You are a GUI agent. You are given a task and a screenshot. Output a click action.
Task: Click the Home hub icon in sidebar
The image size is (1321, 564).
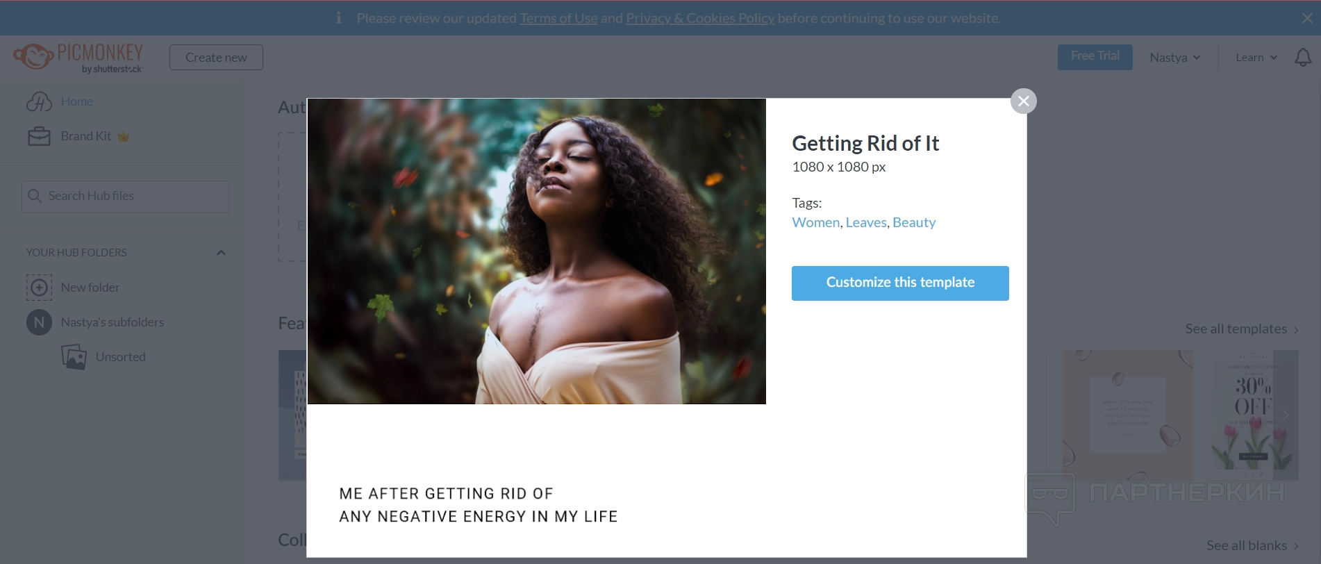39,101
